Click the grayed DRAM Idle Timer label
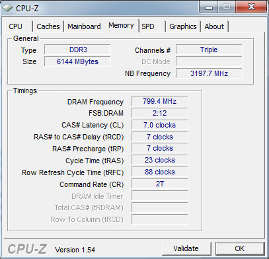269x259 pixels. coord(97,196)
